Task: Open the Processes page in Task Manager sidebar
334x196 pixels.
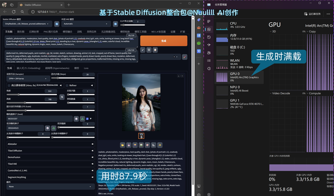Action: [209, 21]
